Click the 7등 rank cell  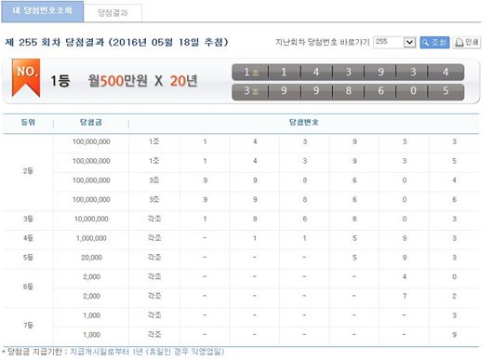pos(28,326)
